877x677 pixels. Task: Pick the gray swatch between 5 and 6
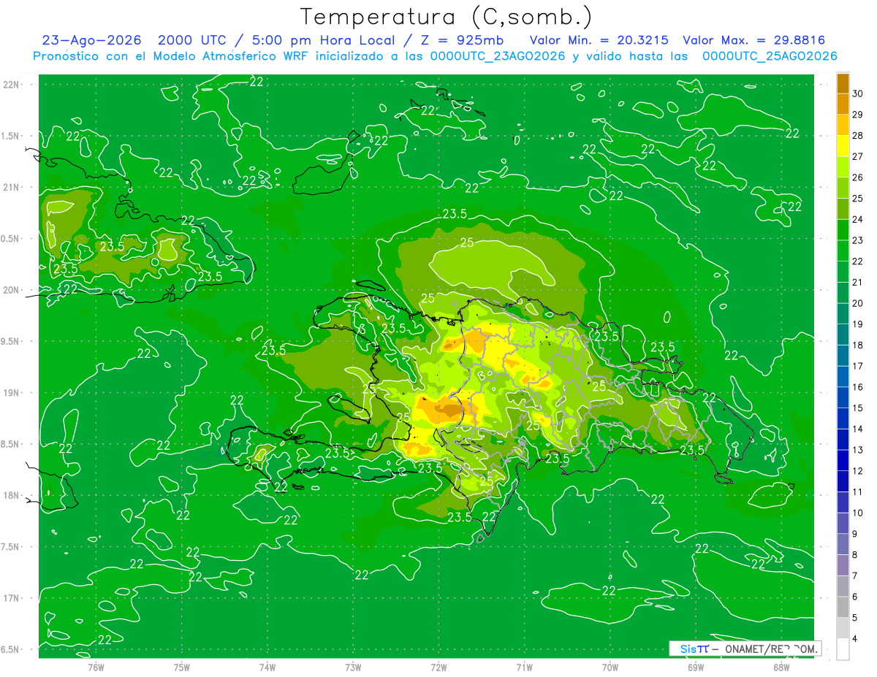pyautogui.click(x=843, y=608)
